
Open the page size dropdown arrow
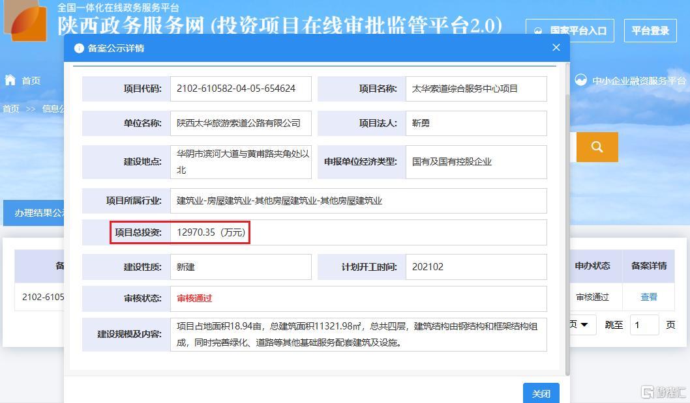coord(584,325)
